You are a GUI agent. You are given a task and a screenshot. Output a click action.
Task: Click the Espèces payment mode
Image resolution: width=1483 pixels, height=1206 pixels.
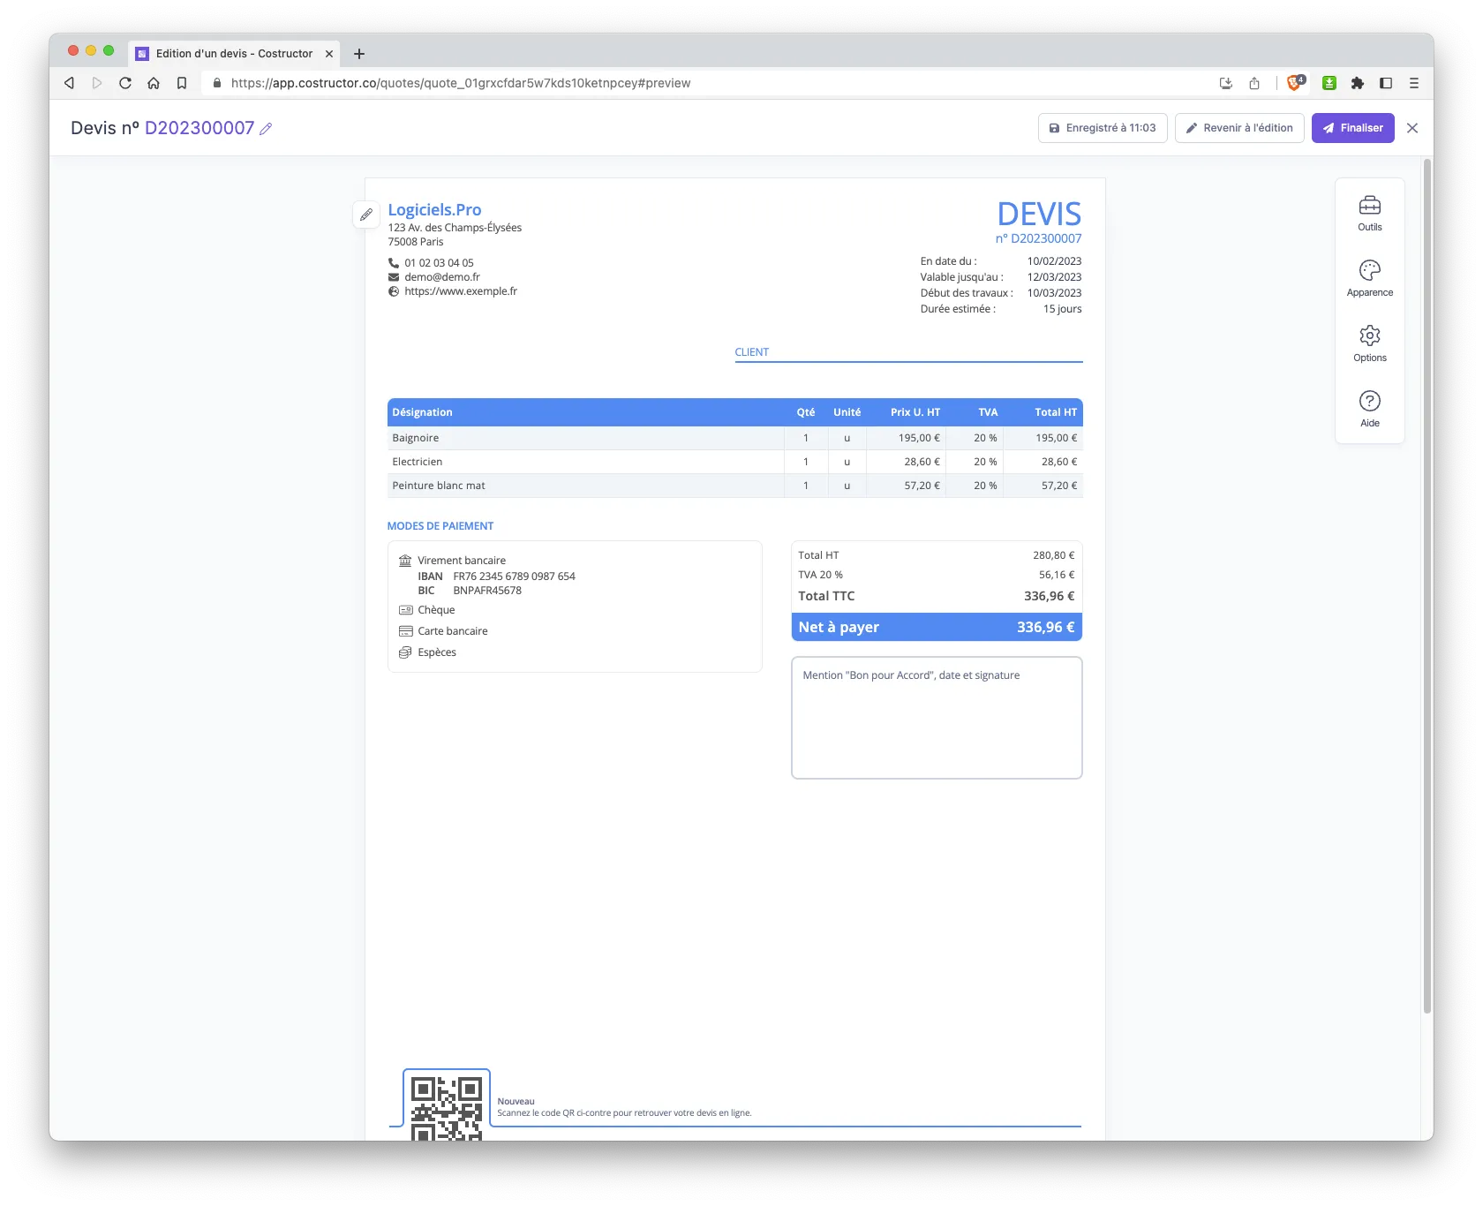pyautogui.click(x=436, y=652)
